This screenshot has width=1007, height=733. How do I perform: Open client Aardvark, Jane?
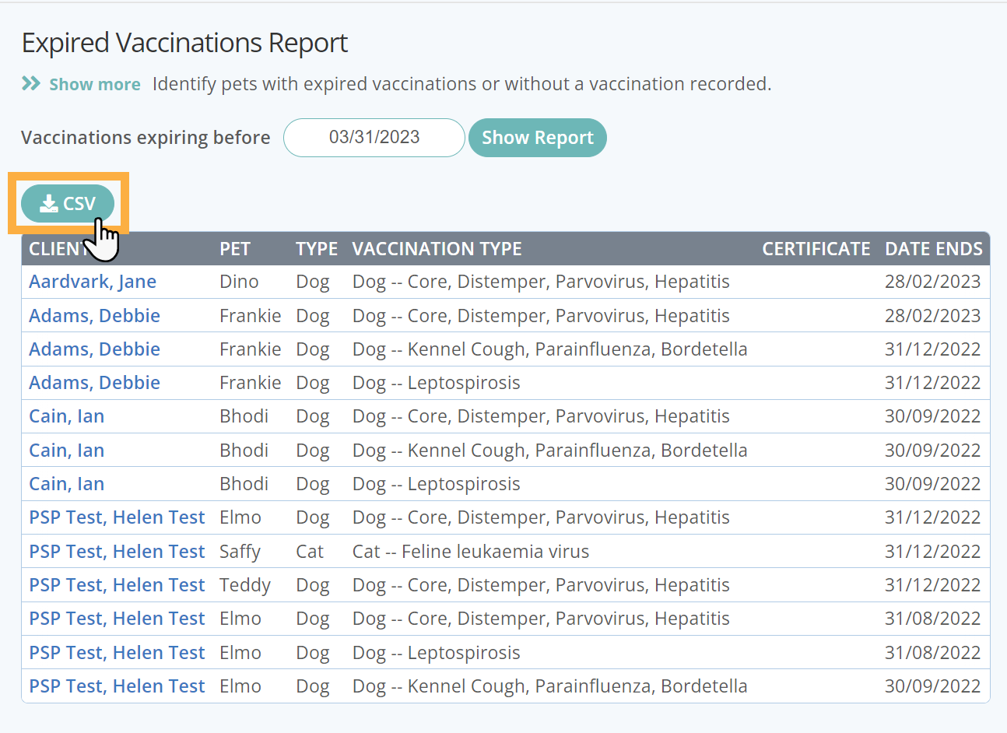click(x=93, y=282)
